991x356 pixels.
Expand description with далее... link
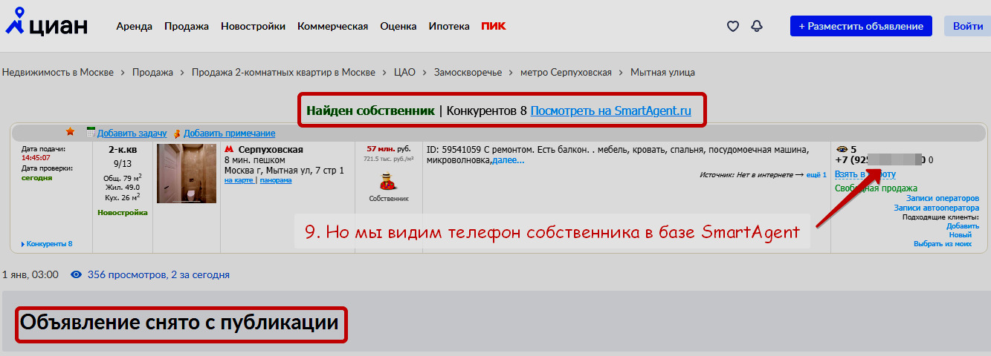pos(509,159)
